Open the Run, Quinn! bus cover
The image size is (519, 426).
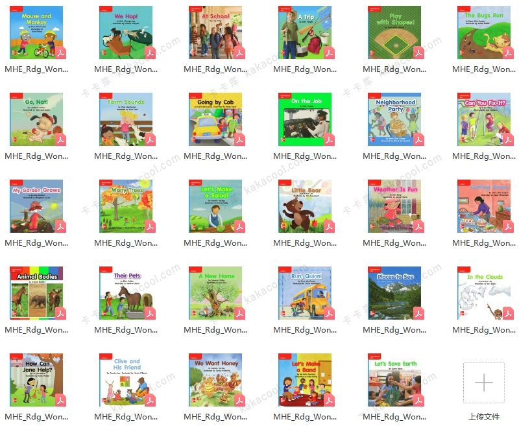(x=306, y=293)
